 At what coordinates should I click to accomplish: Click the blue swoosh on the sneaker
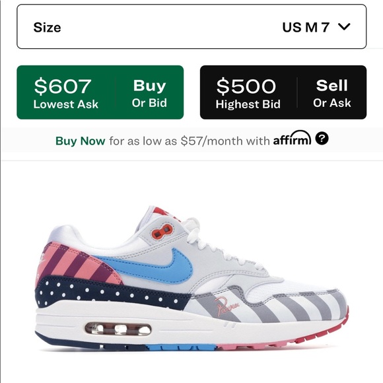pyautogui.click(x=157, y=267)
